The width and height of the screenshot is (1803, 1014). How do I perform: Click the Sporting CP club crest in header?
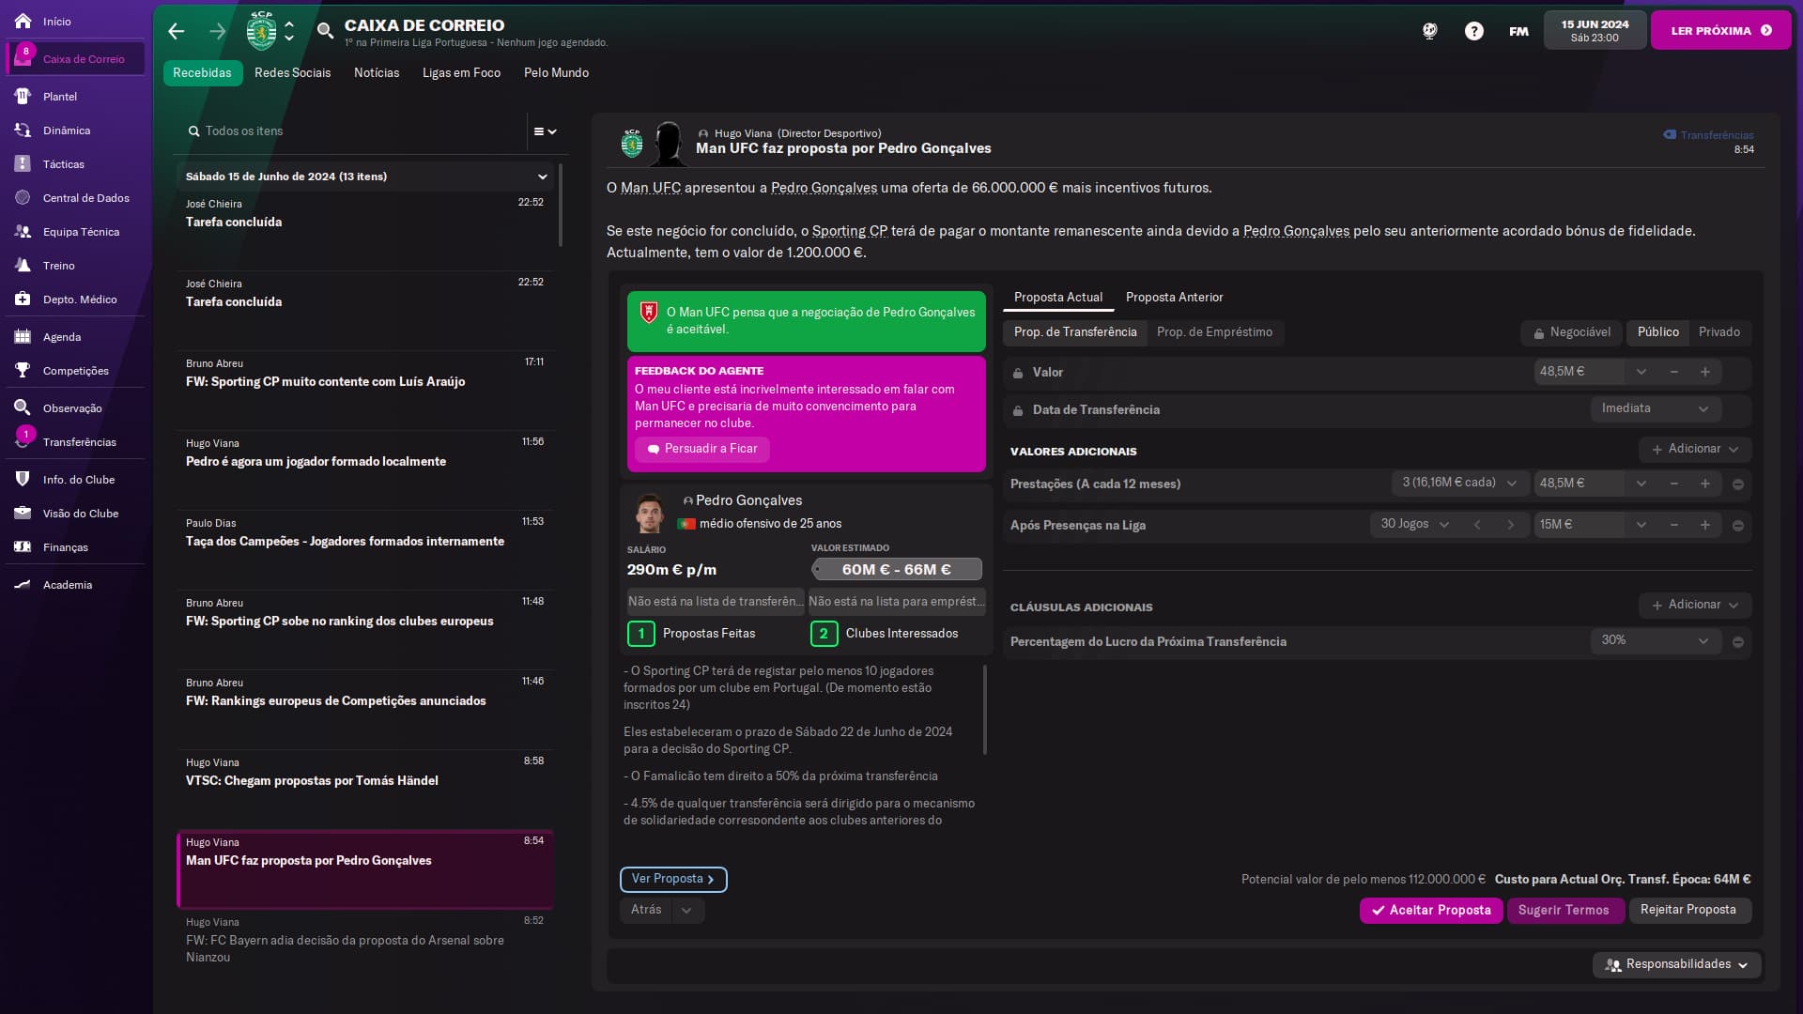[261, 31]
